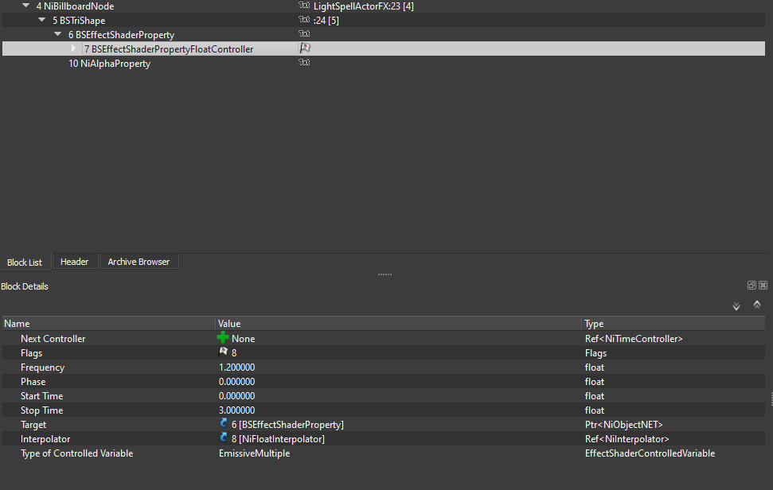Switch to the Block List tab
The width and height of the screenshot is (773, 490).
[x=25, y=262]
